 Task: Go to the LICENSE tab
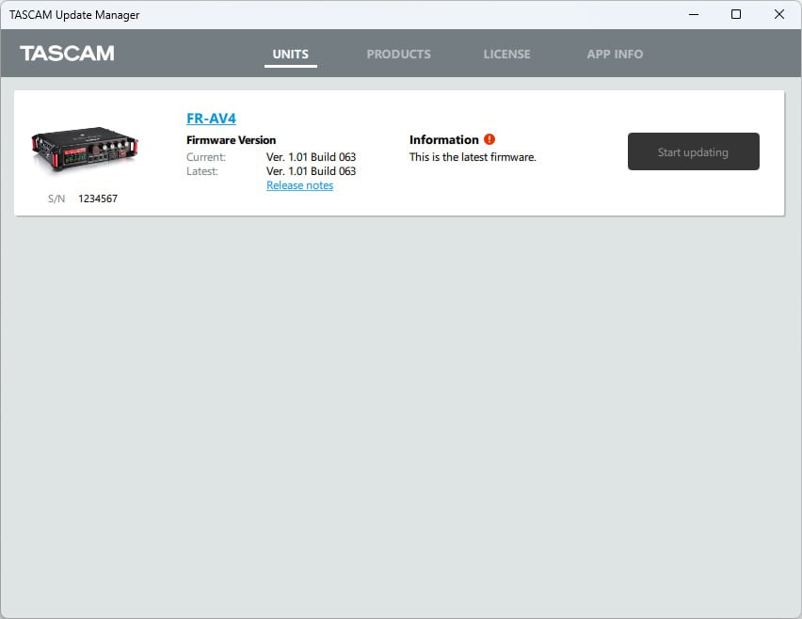[506, 54]
